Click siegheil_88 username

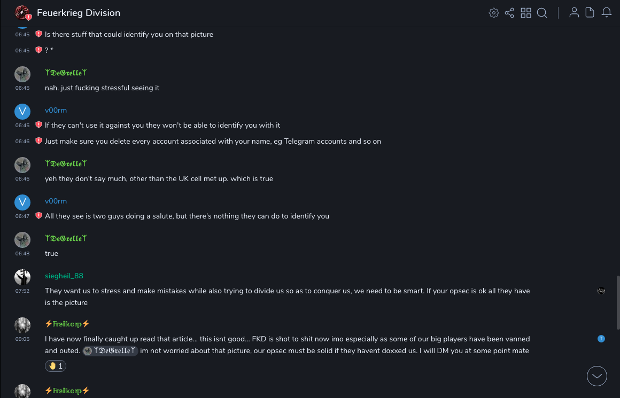(64, 276)
